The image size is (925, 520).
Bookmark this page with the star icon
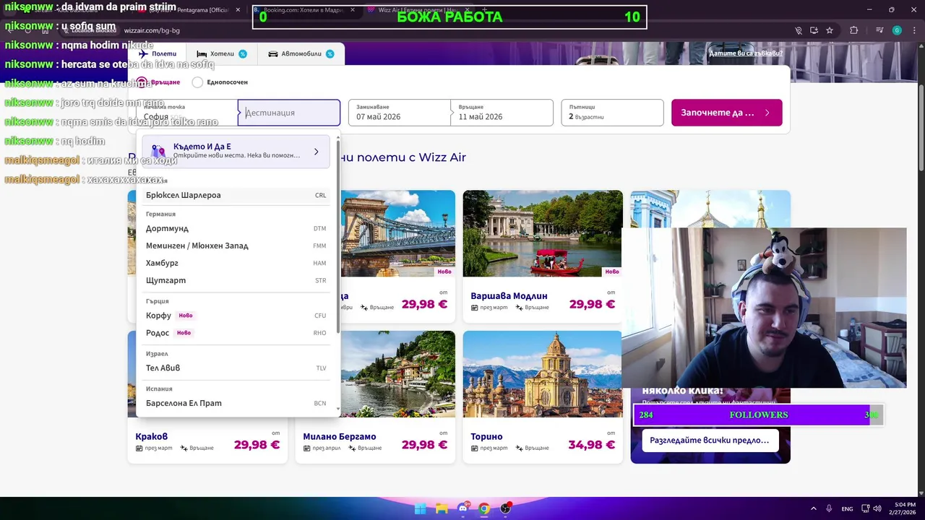(830, 30)
